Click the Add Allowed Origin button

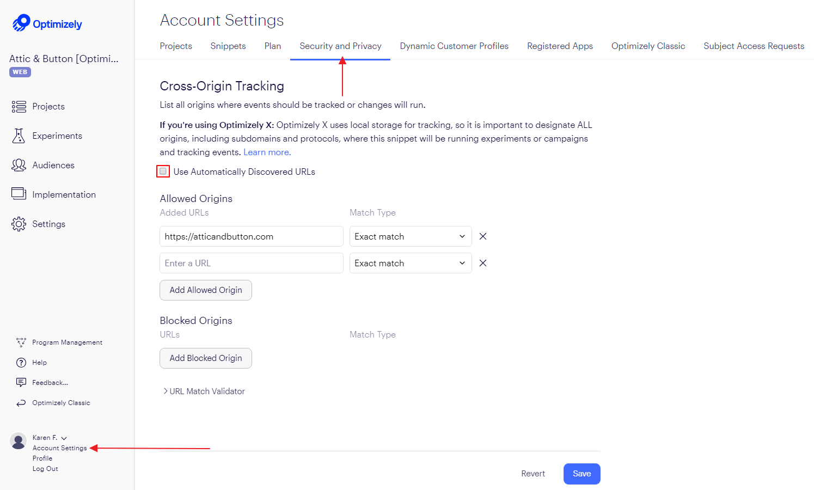click(206, 290)
